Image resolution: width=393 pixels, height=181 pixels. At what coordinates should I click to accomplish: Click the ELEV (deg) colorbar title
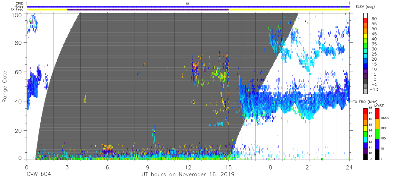366,7
